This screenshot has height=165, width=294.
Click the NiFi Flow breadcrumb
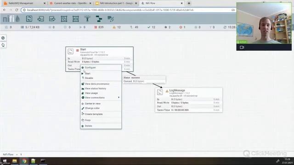8,154
